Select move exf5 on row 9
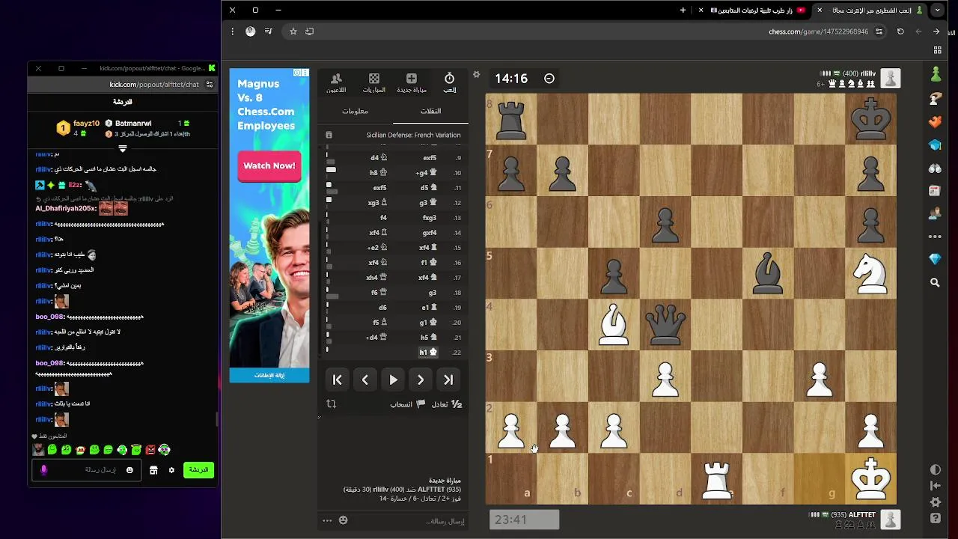 click(x=430, y=158)
